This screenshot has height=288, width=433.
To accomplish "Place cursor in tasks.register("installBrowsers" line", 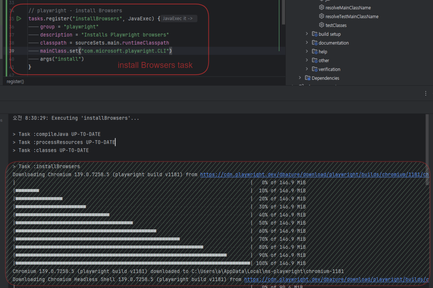I will coord(94,19).
